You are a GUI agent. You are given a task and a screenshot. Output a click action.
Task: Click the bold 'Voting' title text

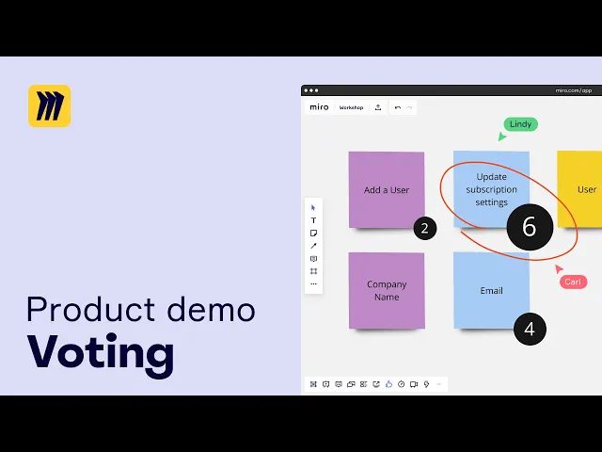pos(101,354)
